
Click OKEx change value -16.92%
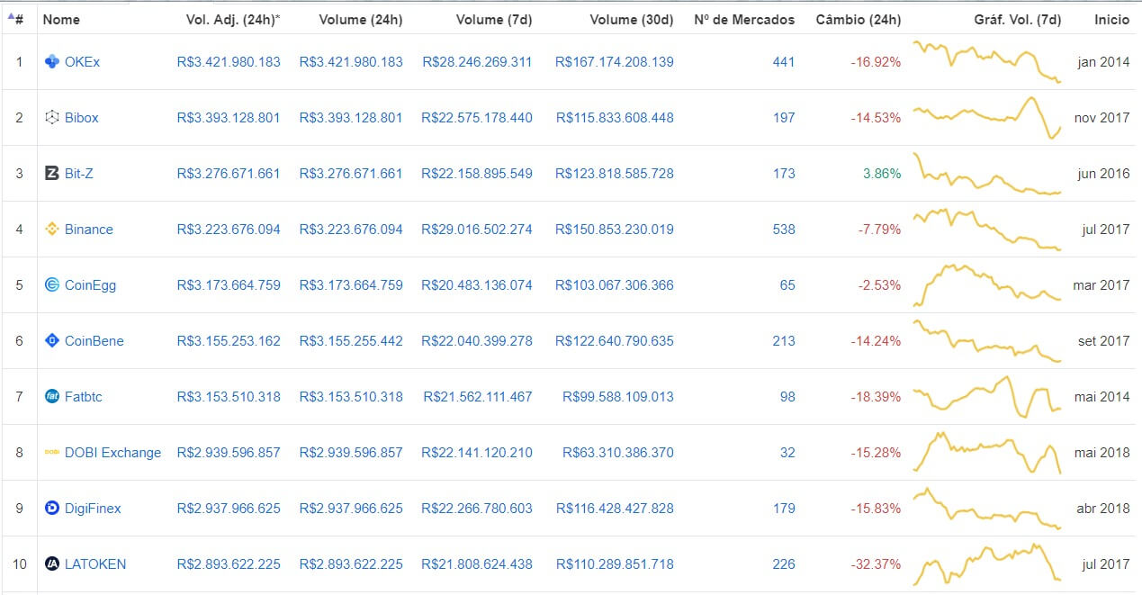pos(877,61)
